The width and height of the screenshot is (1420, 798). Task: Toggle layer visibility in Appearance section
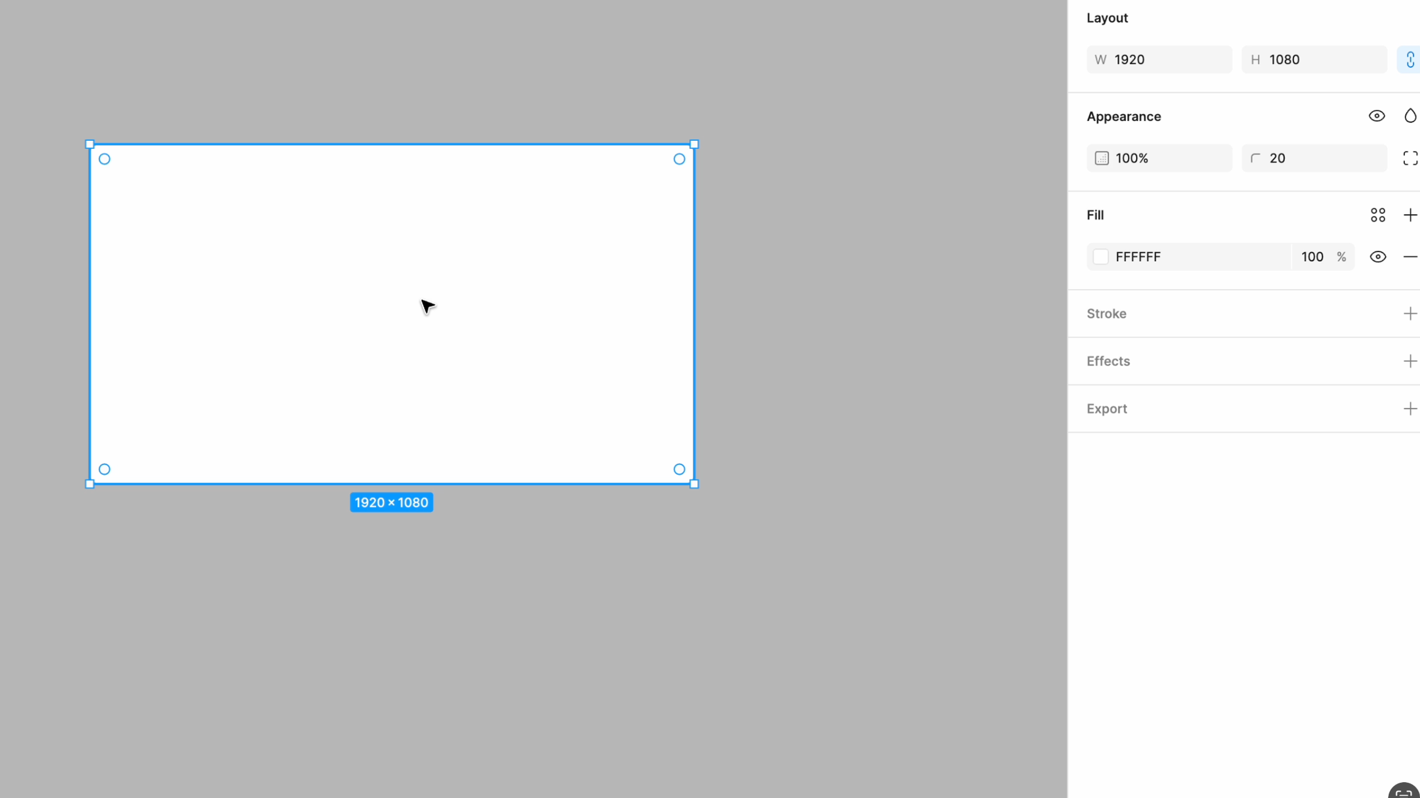point(1377,116)
